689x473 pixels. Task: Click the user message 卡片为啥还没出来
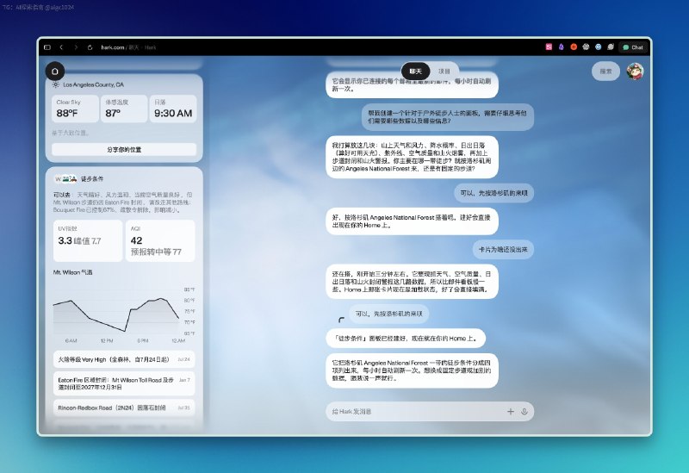point(503,249)
